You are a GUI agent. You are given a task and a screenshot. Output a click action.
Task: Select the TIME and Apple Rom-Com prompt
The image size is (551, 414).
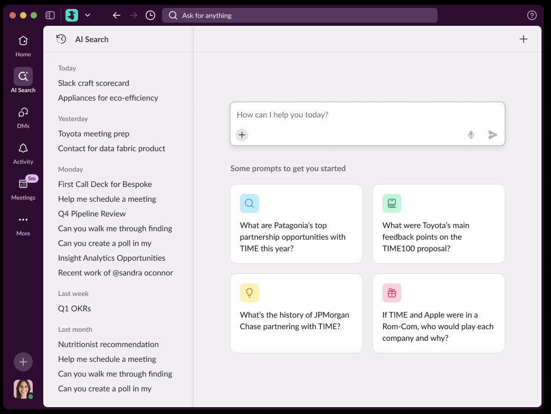coord(439,313)
